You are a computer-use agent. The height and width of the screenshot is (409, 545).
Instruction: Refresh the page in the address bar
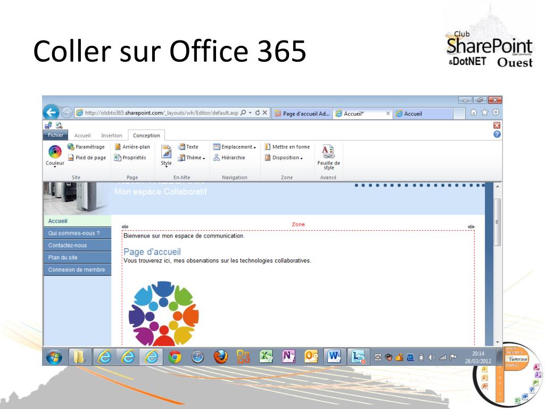(258, 113)
